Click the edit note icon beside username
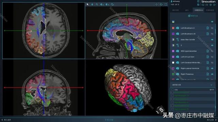 coord(198,1)
